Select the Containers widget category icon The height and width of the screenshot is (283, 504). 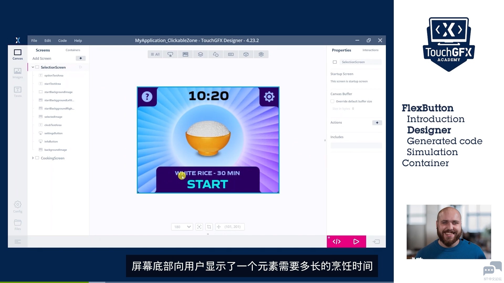point(201,54)
